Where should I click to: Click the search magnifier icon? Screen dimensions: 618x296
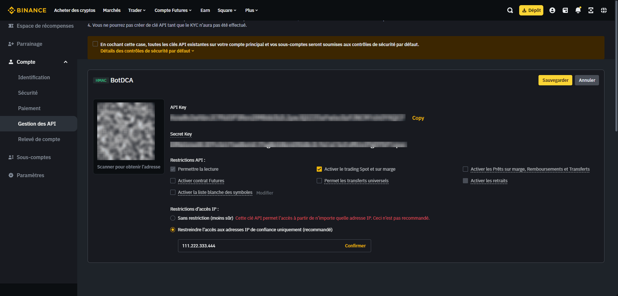tap(510, 10)
